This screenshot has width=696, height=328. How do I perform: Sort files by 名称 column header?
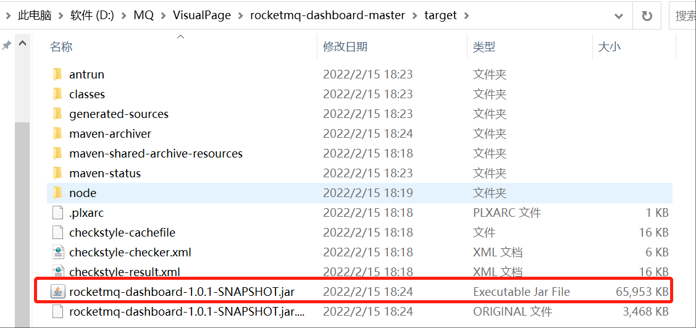[x=61, y=46]
